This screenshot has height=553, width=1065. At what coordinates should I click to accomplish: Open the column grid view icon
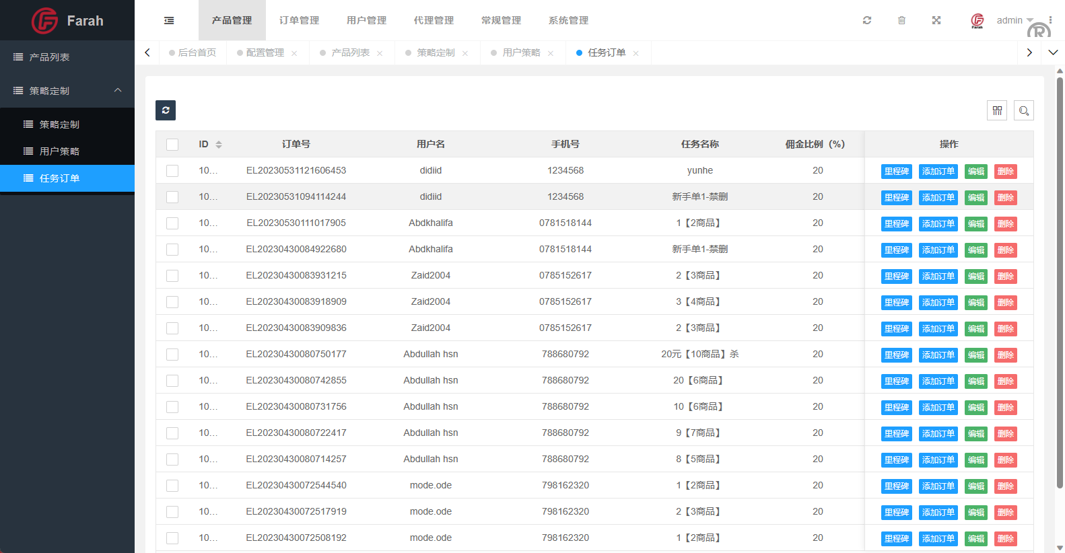click(997, 110)
